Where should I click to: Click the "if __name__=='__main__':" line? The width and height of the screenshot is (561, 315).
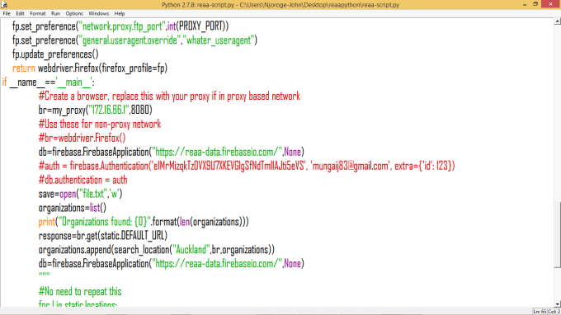click(49, 82)
